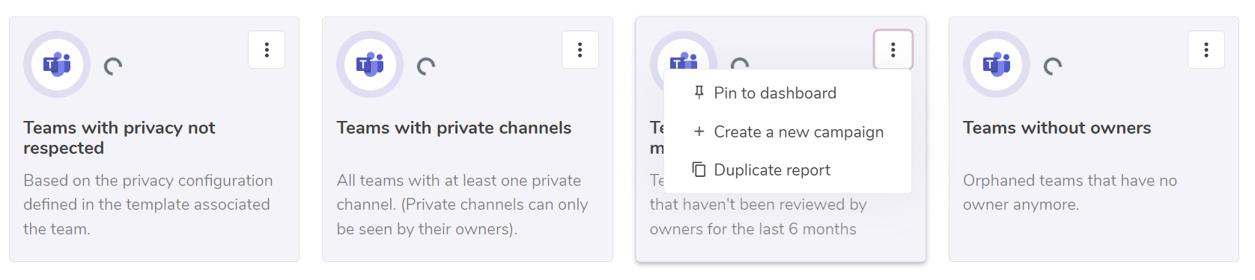Screen dimensions: 1255x280
Task: Open the Teams without owners report title
Action: pyautogui.click(x=1057, y=128)
